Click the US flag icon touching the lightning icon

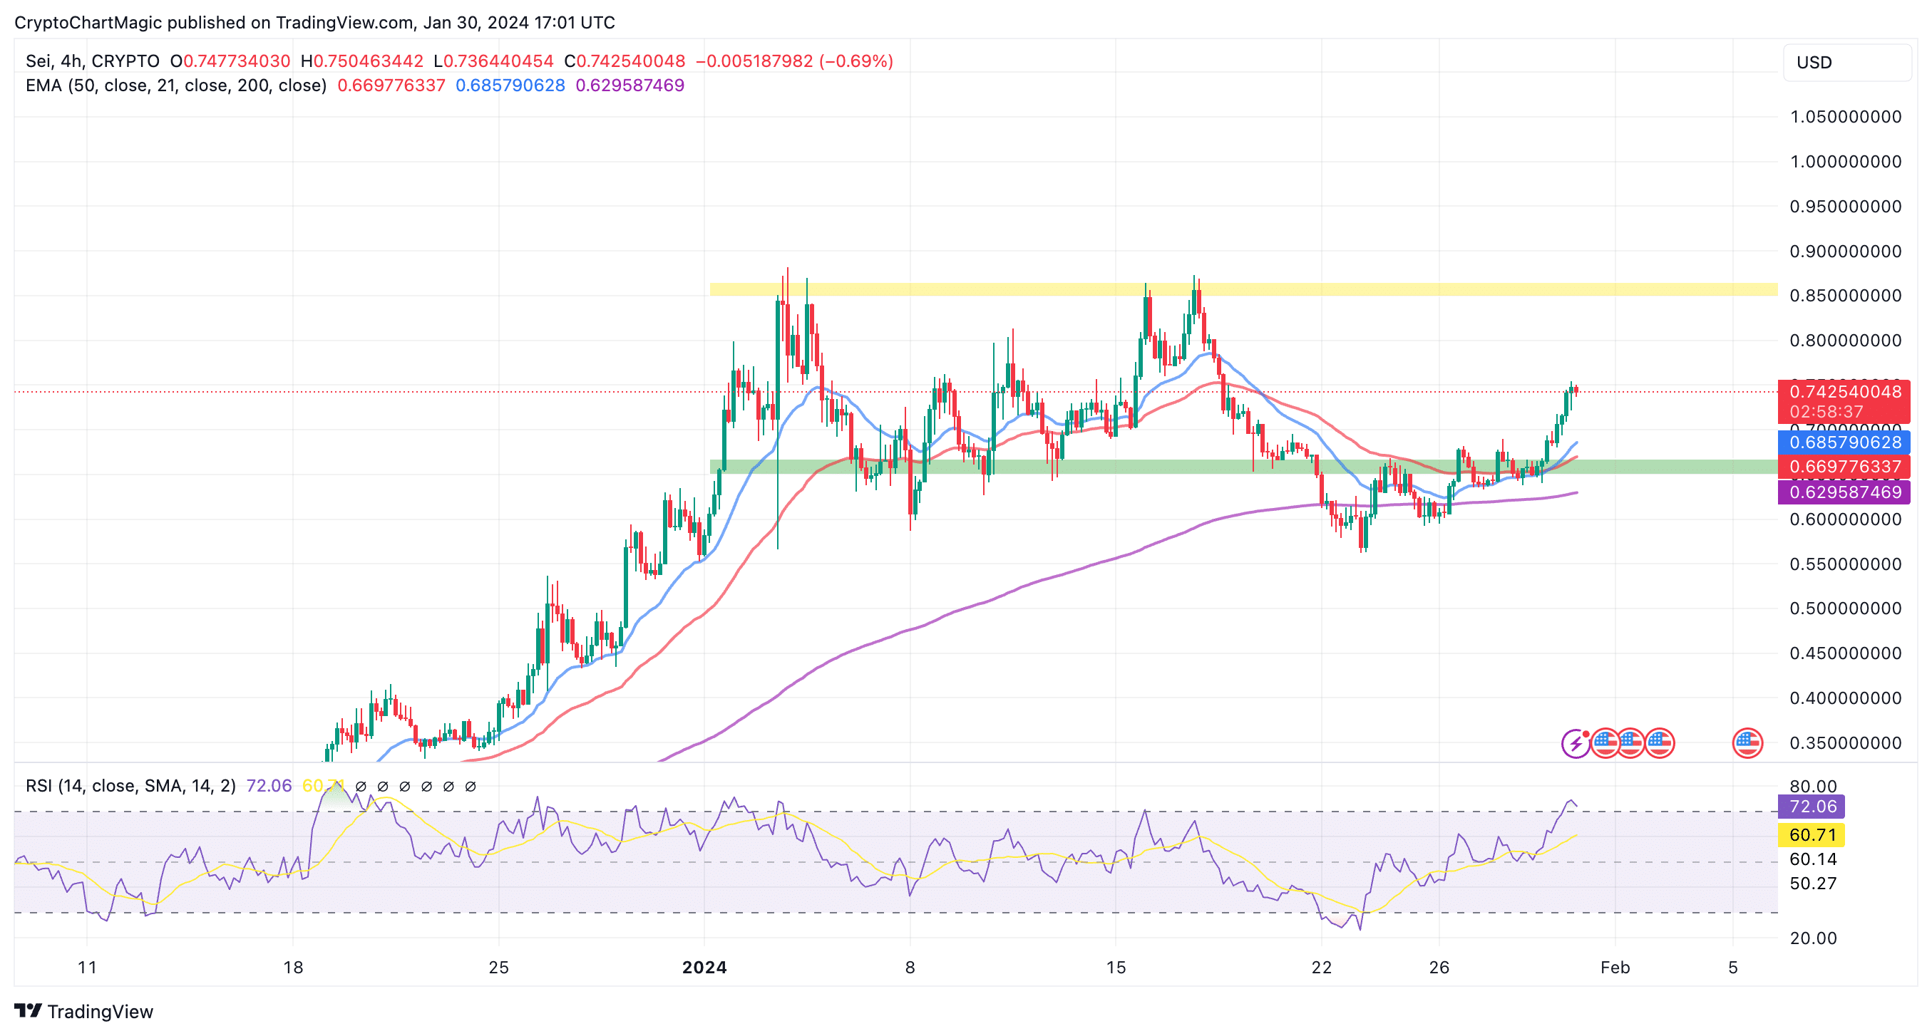1604,743
